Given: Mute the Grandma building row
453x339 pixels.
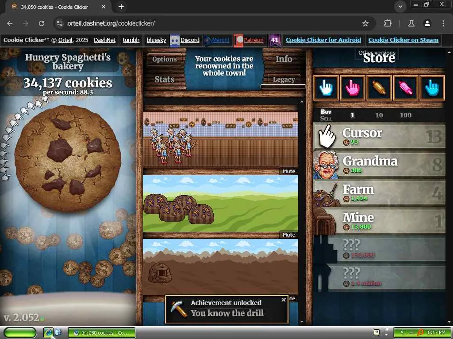Looking at the screenshot, I should coord(288,171).
